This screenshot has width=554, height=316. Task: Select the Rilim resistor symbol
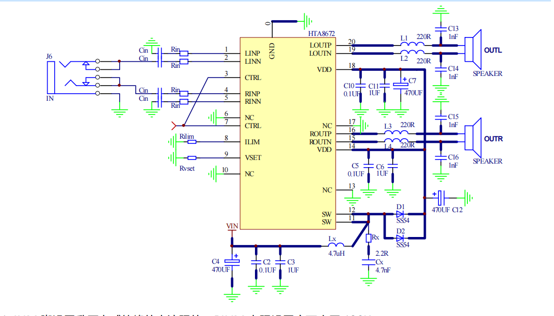192,142
